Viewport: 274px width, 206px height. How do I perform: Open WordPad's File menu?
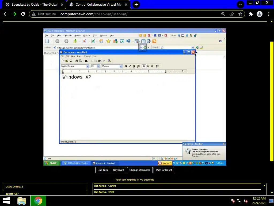(62, 56)
